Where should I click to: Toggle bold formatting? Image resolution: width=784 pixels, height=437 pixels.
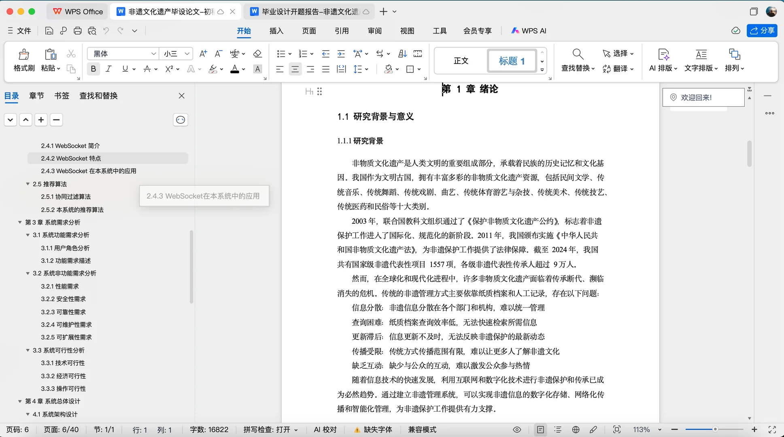click(x=93, y=68)
